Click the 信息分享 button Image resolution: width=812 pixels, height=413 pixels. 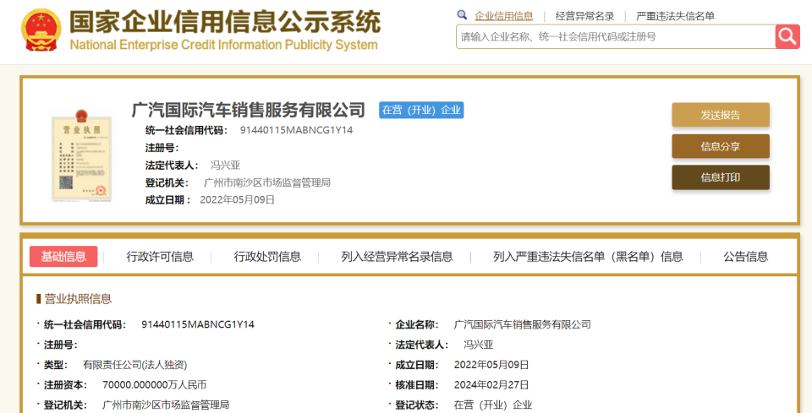click(721, 146)
